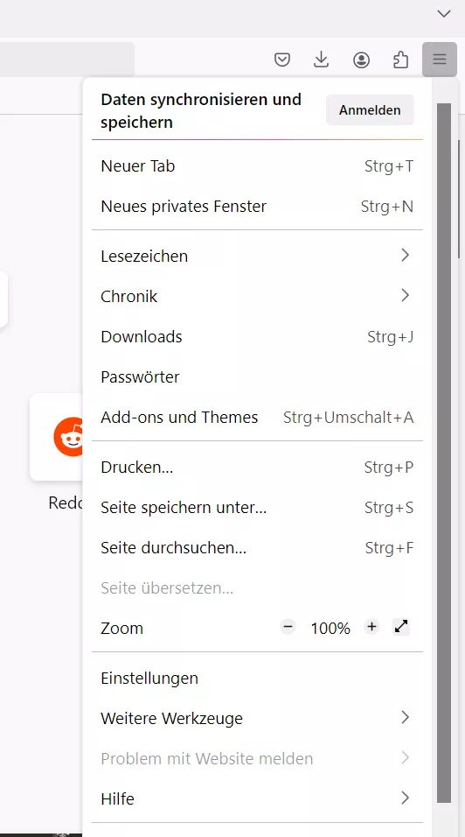Open the Hilfe submenu
The height and width of the screenshot is (837, 465).
[x=257, y=798]
